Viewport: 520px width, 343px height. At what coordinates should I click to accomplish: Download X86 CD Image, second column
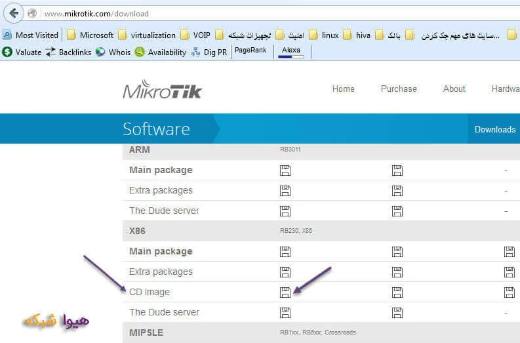click(397, 293)
